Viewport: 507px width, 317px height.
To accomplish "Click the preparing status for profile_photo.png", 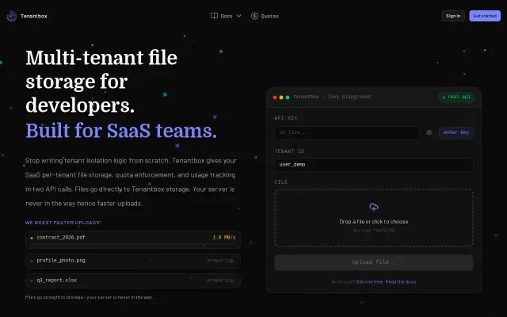I will (x=220, y=261).
